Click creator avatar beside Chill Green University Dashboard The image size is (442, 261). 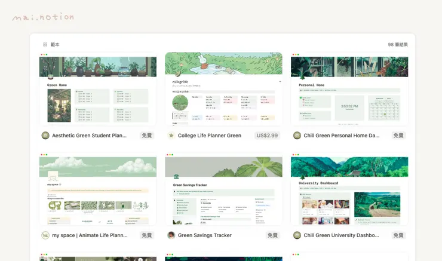297,235
